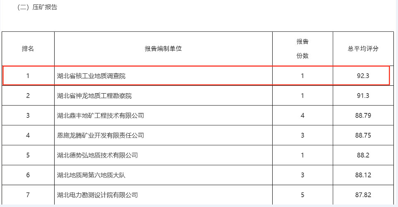
Task: Select the 湖北鼎丰地矿工程技术有限公司 cell
Action: point(101,115)
